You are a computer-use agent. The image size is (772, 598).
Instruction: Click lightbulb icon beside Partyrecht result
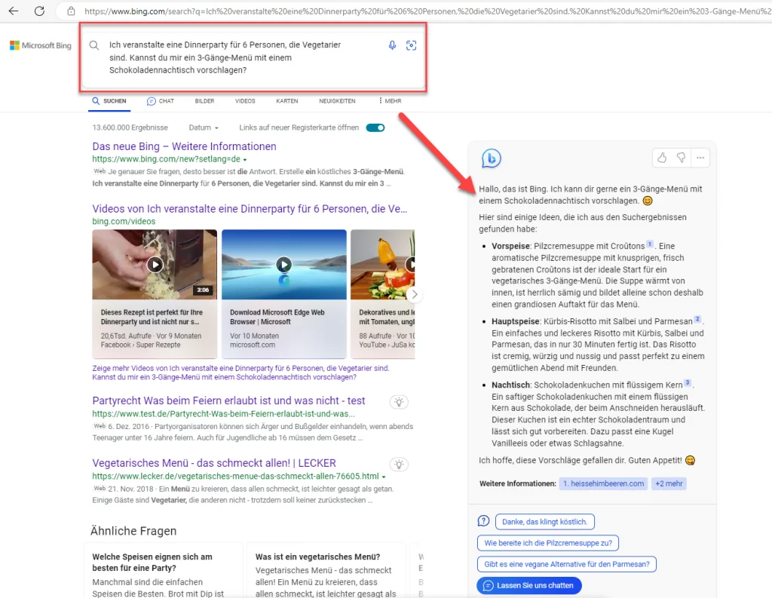[399, 402]
